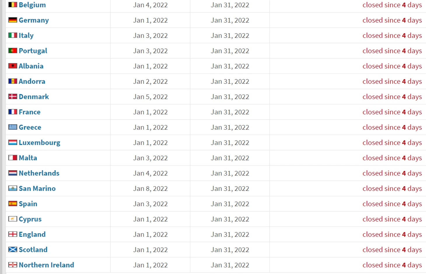This screenshot has width=426, height=274.
Task: Click the Germany flag icon
Action: coord(13,20)
